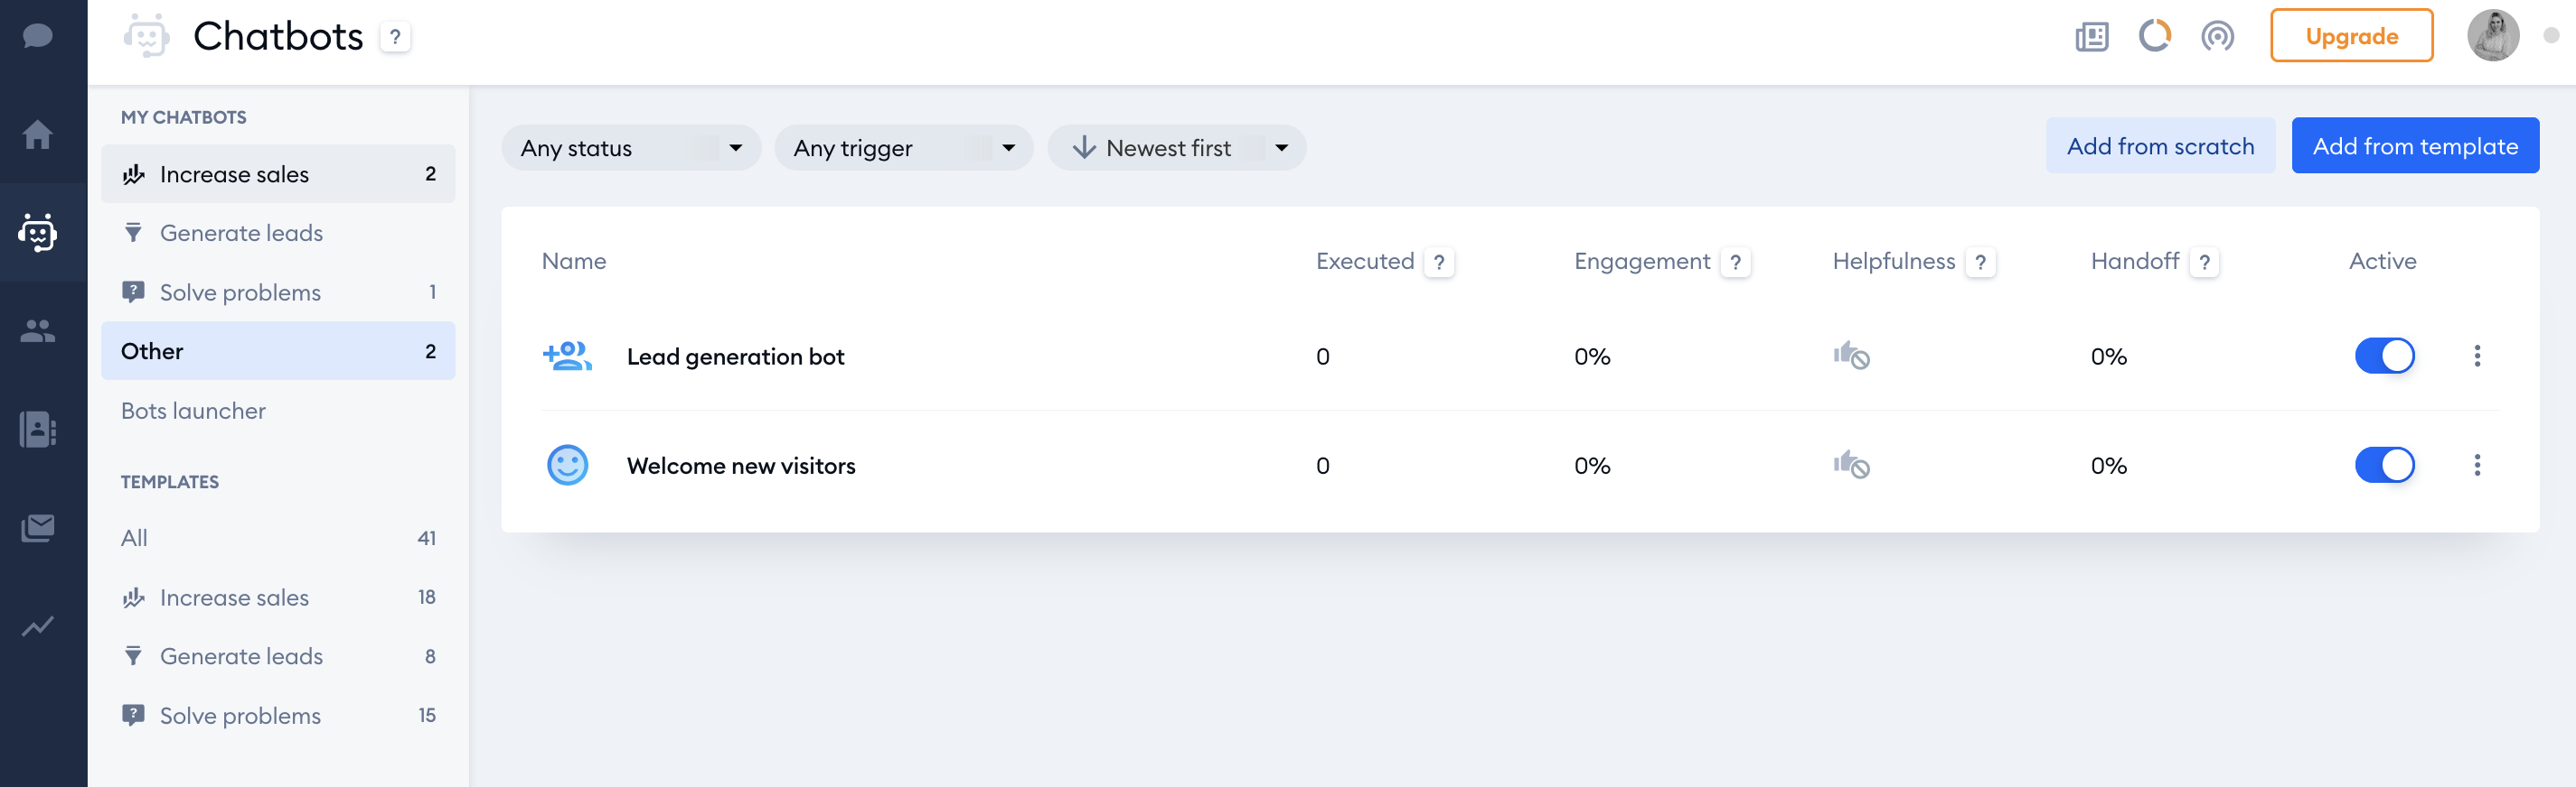
Task: Select Generate leads under My Chatbots
Action: point(278,233)
